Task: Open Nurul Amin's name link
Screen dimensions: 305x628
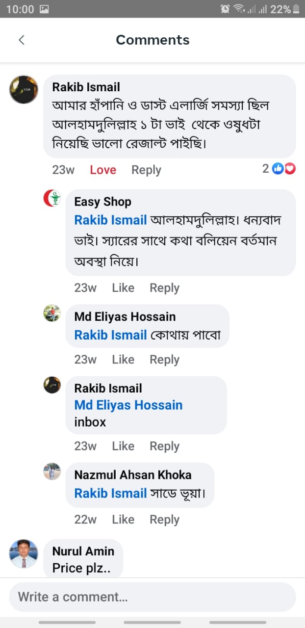Action: [x=83, y=551]
